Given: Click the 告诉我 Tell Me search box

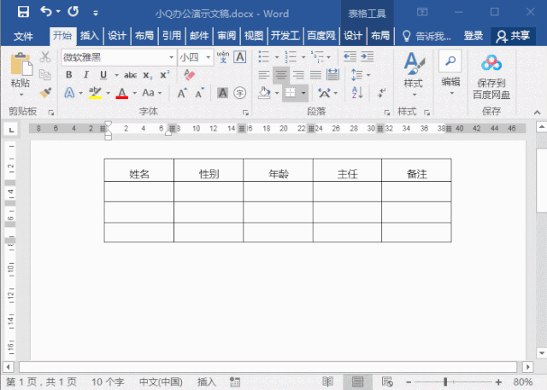Looking at the screenshot, I should (426, 36).
